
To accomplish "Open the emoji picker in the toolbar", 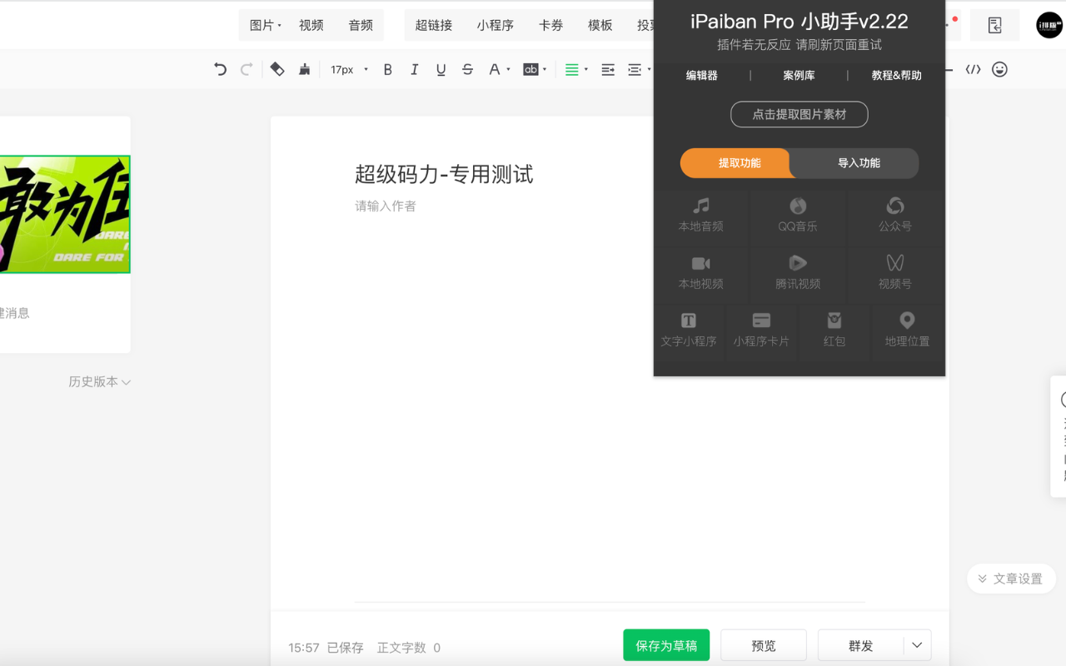I will 1000,70.
